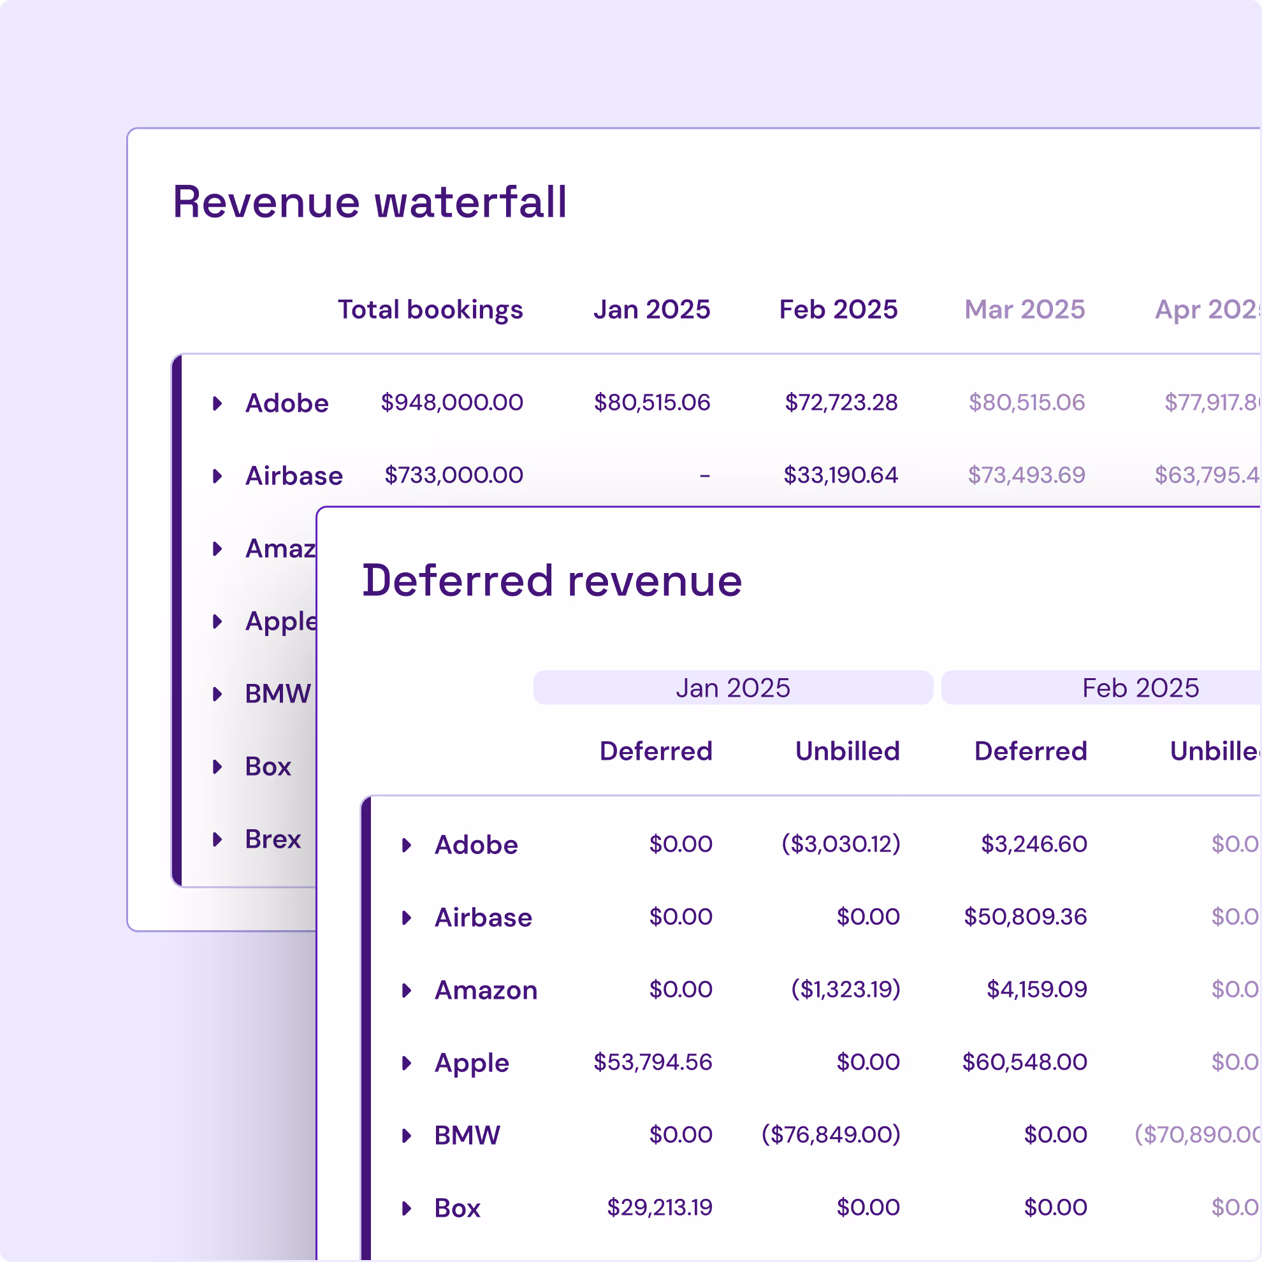
Task: Expand the BMW row in Deferred revenue
Action: click(x=406, y=1135)
